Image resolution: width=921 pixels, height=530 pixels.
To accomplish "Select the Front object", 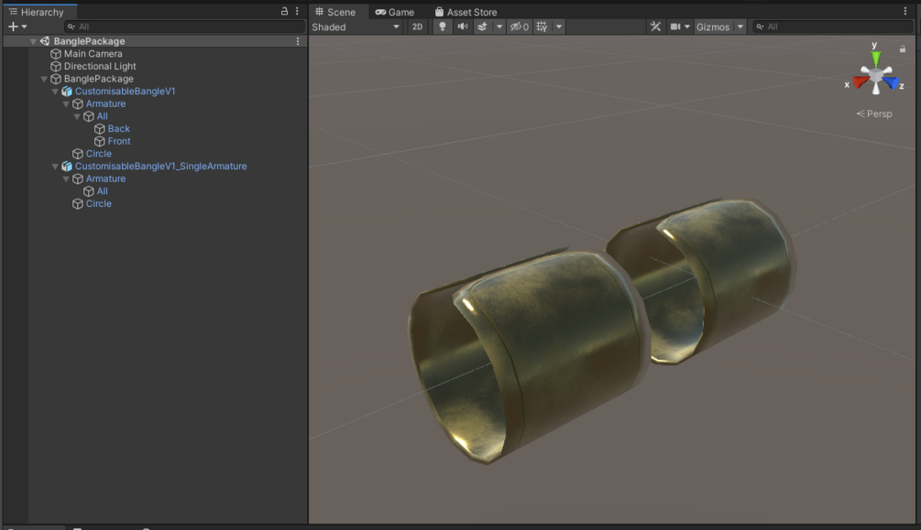I will tap(119, 141).
